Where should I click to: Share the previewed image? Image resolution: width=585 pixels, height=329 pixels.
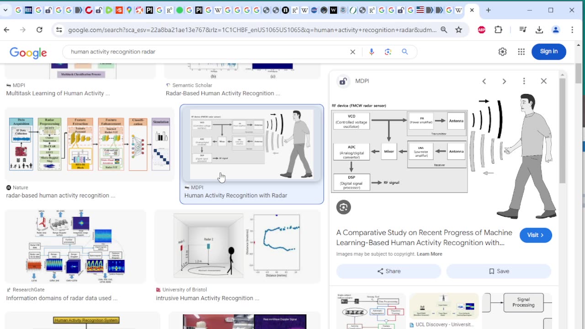coord(389,271)
